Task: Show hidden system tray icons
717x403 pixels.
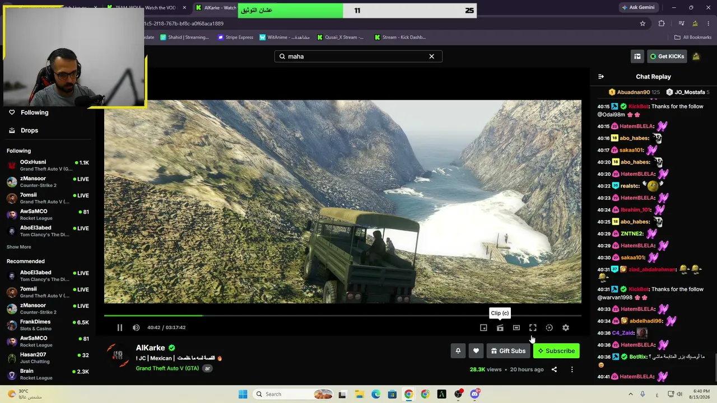Action: click(x=630, y=394)
